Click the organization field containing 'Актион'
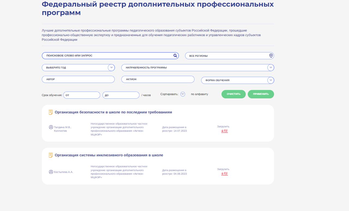 (158, 79)
